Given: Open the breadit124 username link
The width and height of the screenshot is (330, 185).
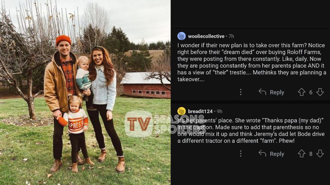Looking at the screenshot, I should click(200, 111).
